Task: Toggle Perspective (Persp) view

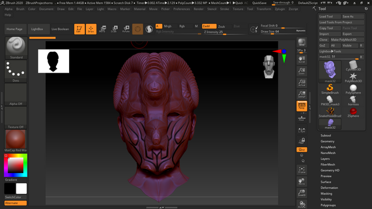Action: click(302, 106)
